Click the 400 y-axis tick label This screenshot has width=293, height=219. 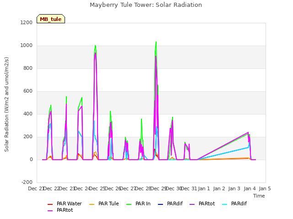point(28,114)
